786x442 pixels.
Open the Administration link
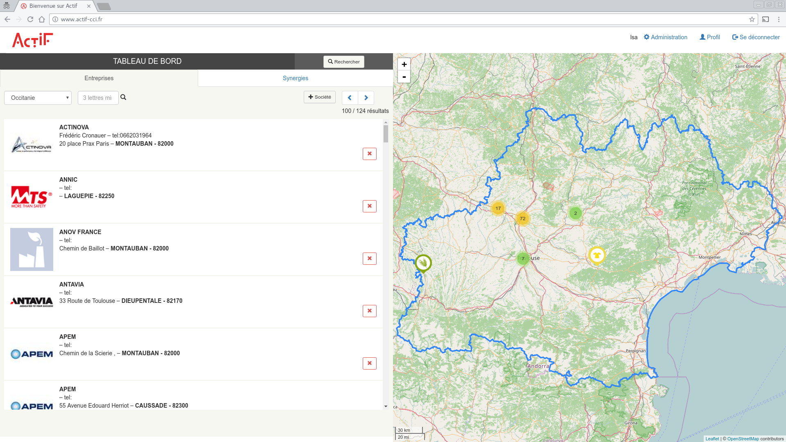tap(665, 37)
